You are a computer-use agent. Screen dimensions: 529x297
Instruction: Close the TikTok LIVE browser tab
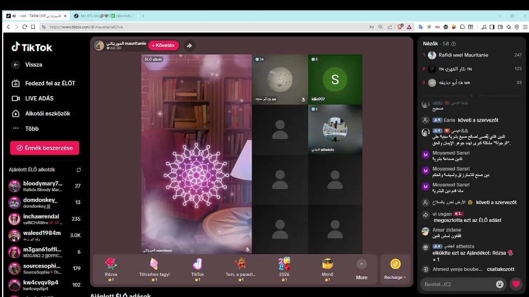point(65,16)
